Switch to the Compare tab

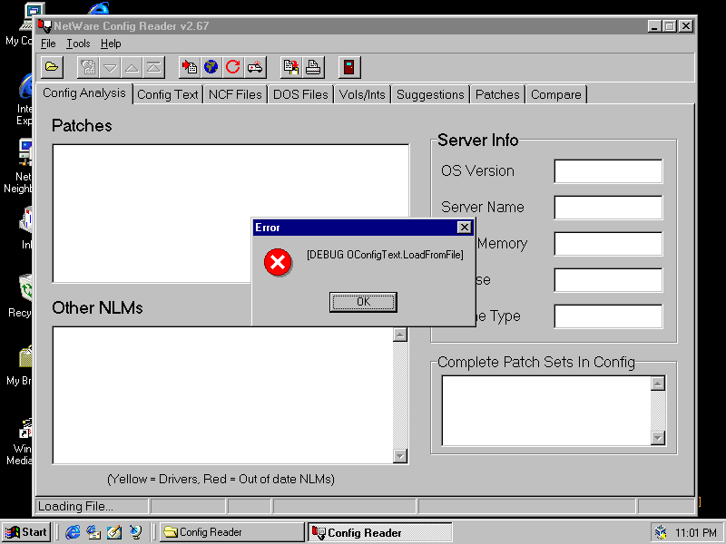coord(556,95)
